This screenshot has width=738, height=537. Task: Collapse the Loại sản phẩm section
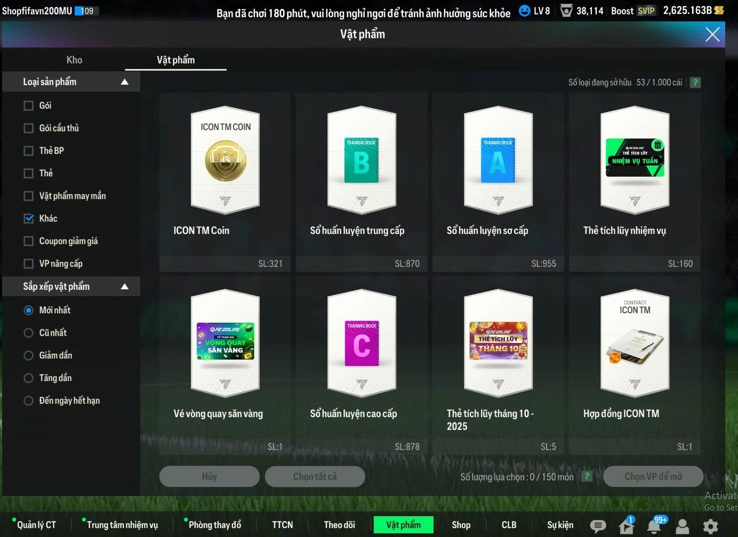[x=125, y=82]
